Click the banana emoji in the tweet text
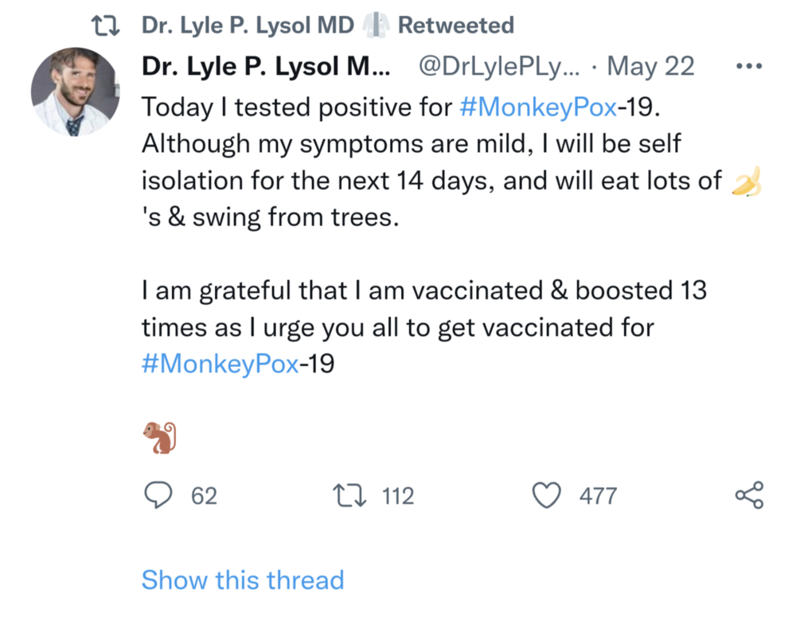This screenshot has height=624, width=796. (x=747, y=181)
